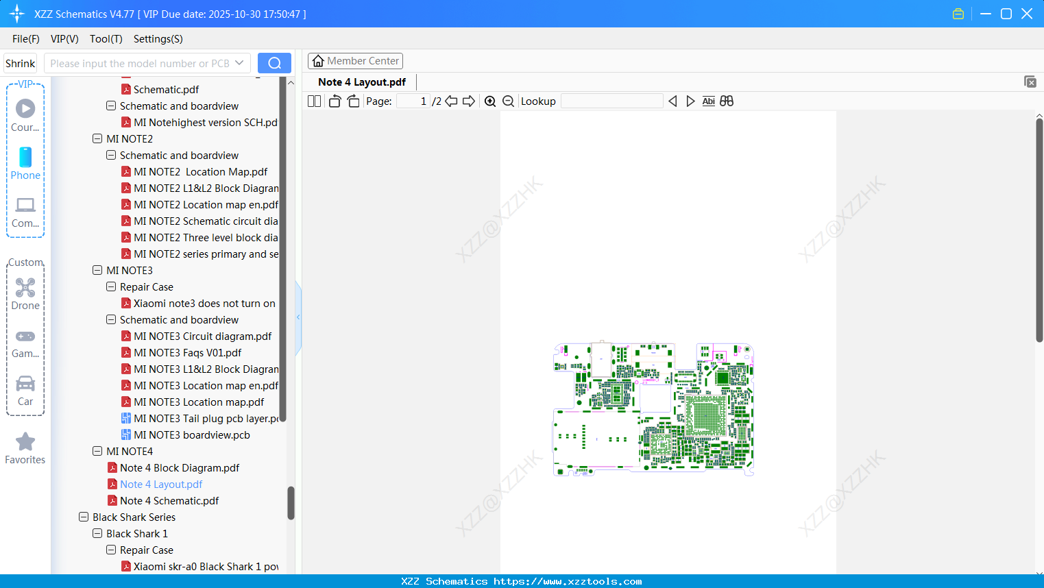Select Note 4 Layout.pdf in tree
This screenshot has width=1044, height=588.
click(x=155, y=484)
